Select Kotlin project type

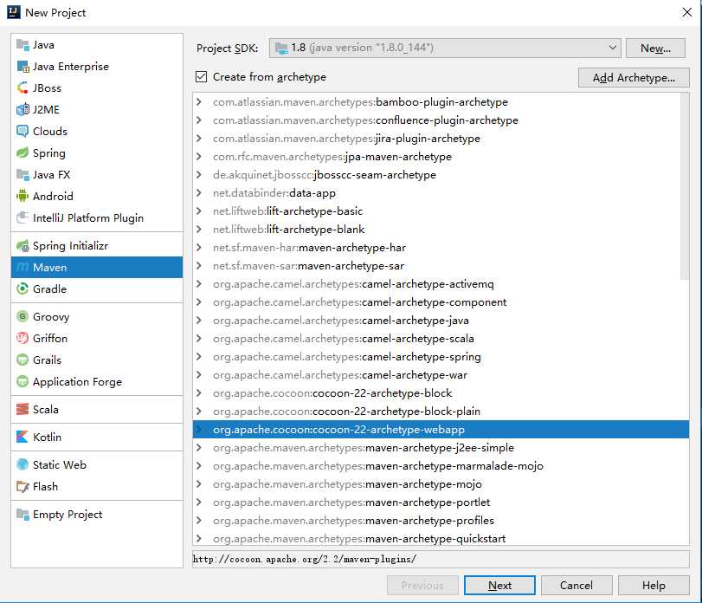tap(97, 437)
